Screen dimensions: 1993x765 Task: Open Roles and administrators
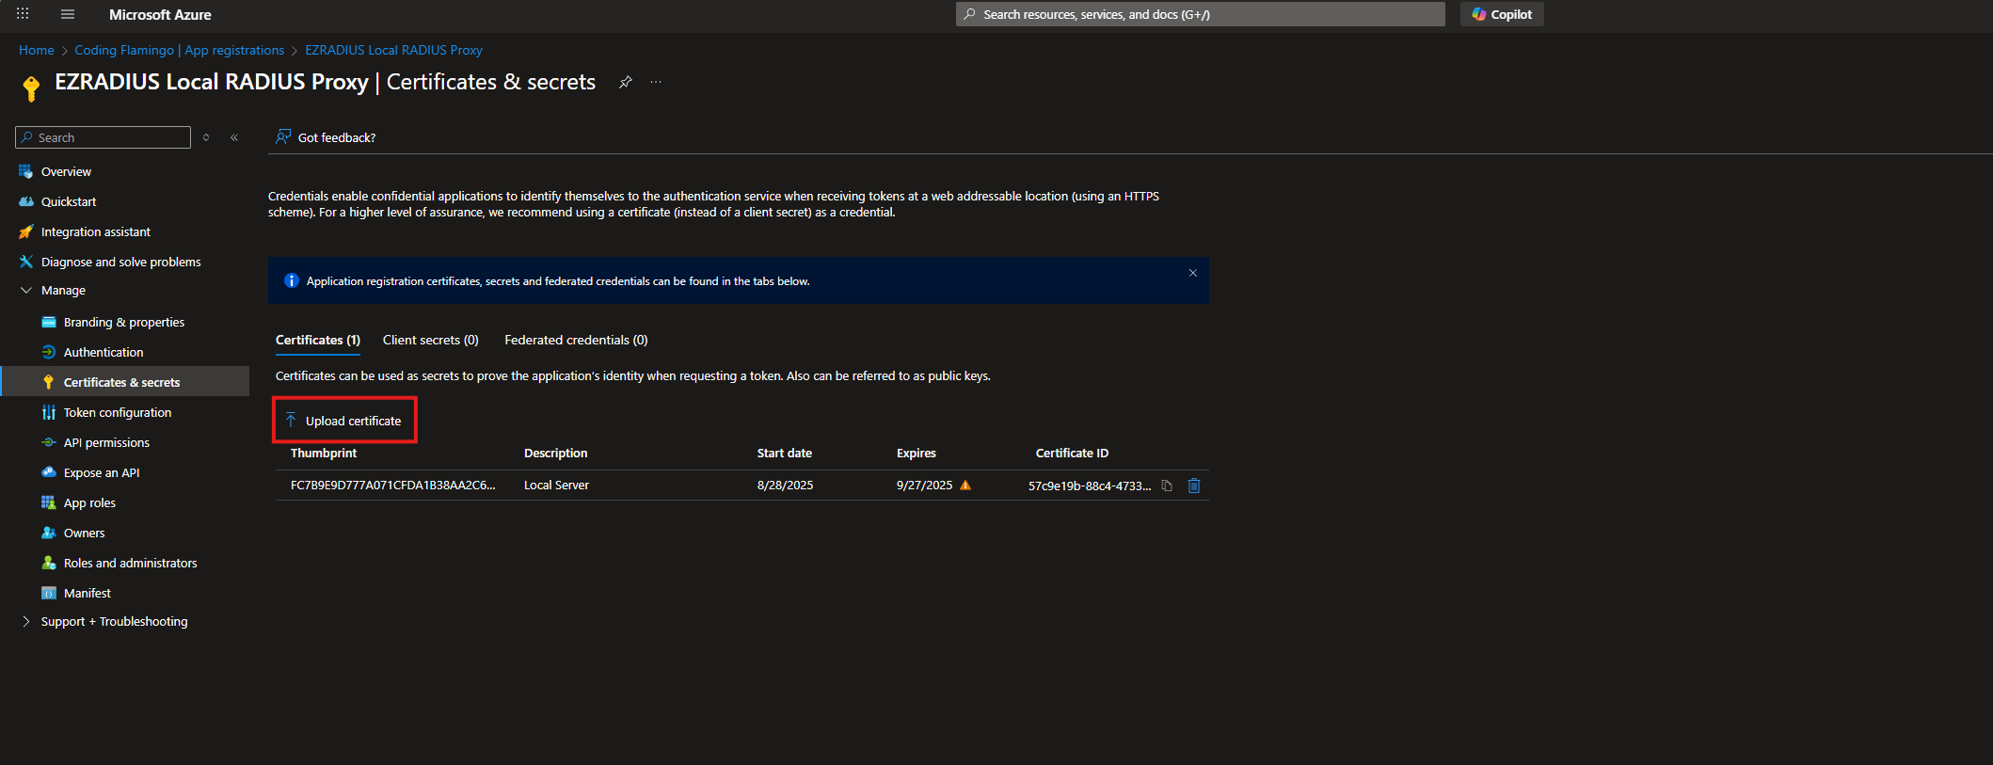click(130, 563)
